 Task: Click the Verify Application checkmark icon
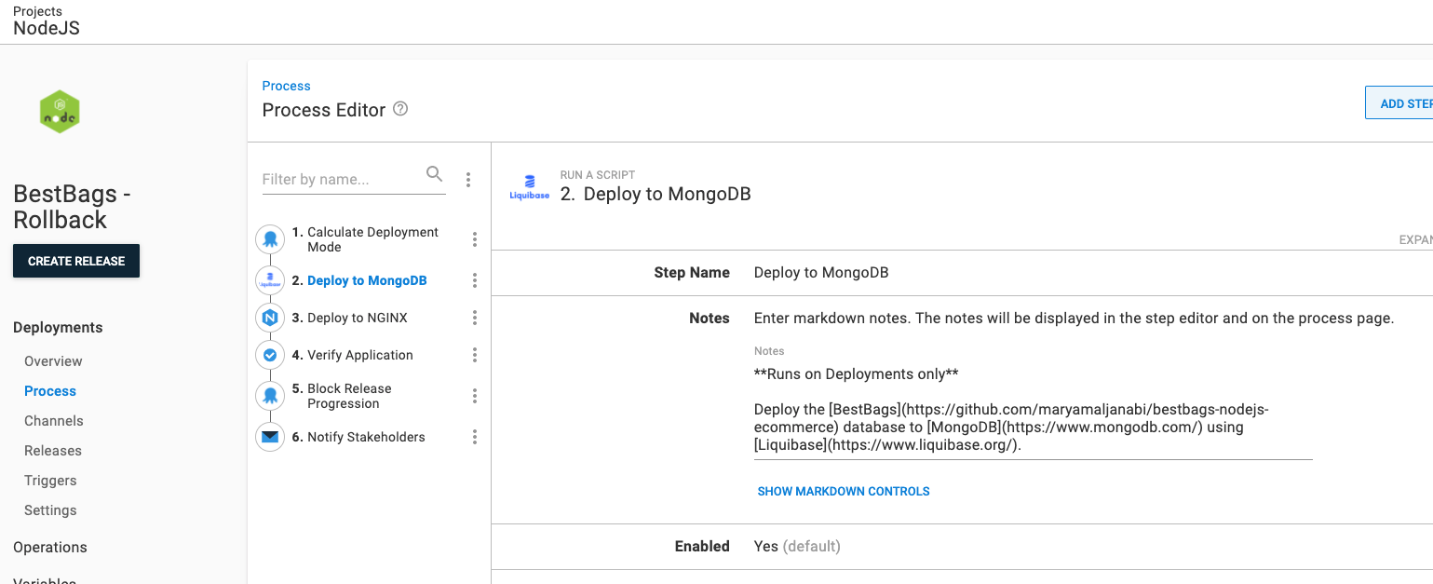(270, 355)
